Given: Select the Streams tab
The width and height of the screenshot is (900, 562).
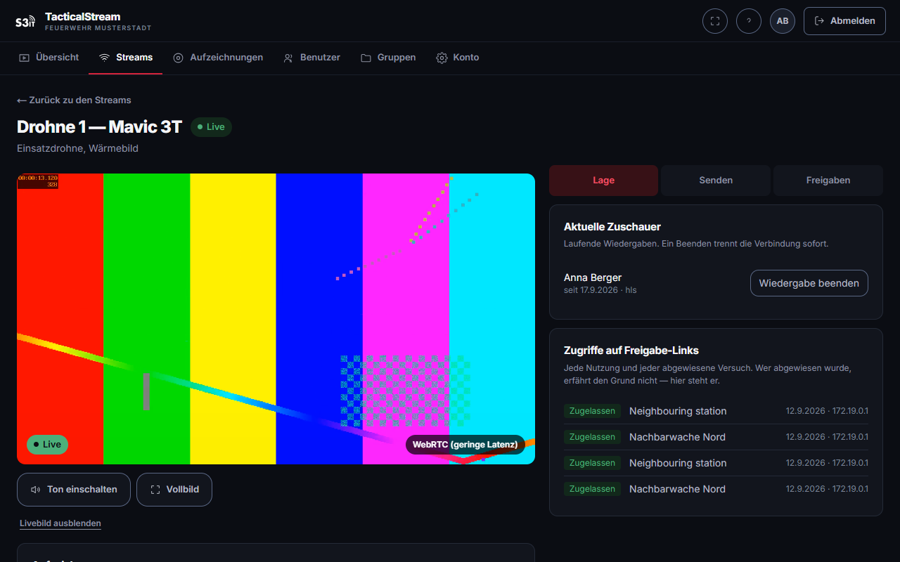Looking at the screenshot, I should click(x=126, y=58).
